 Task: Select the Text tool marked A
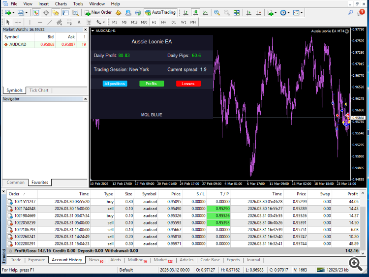tap(79, 22)
